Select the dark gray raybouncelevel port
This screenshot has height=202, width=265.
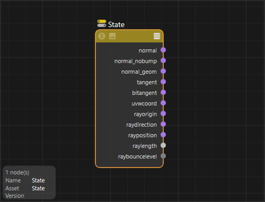tap(163, 156)
